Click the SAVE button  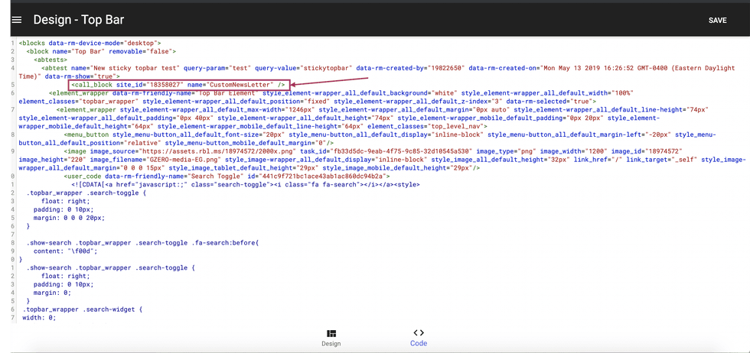(x=717, y=20)
